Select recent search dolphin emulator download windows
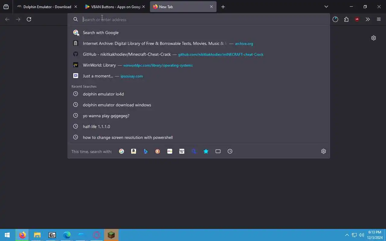 pos(199,105)
